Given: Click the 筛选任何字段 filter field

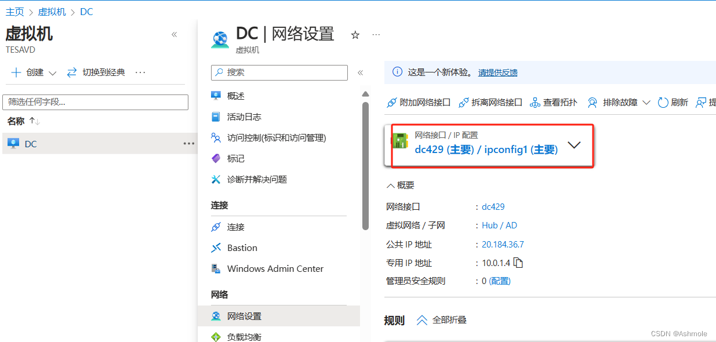Looking at the screenshot, I should pos(96,102).
